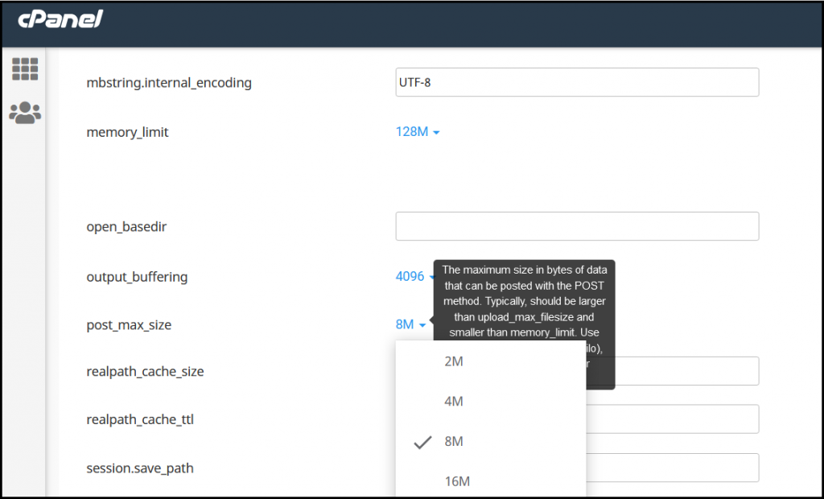Open the memory_limit 128M dropdown

tap(418, 132)
